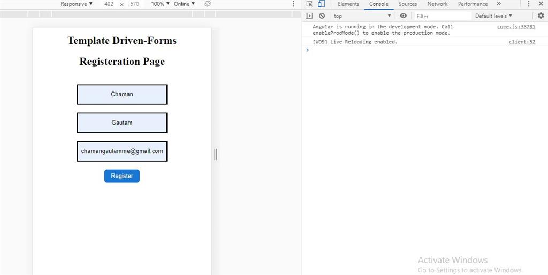Viewport: 548px width, 275px height.
Task: Close the DevTools panel
Action: pyautogui.click(x=541, y=4)
